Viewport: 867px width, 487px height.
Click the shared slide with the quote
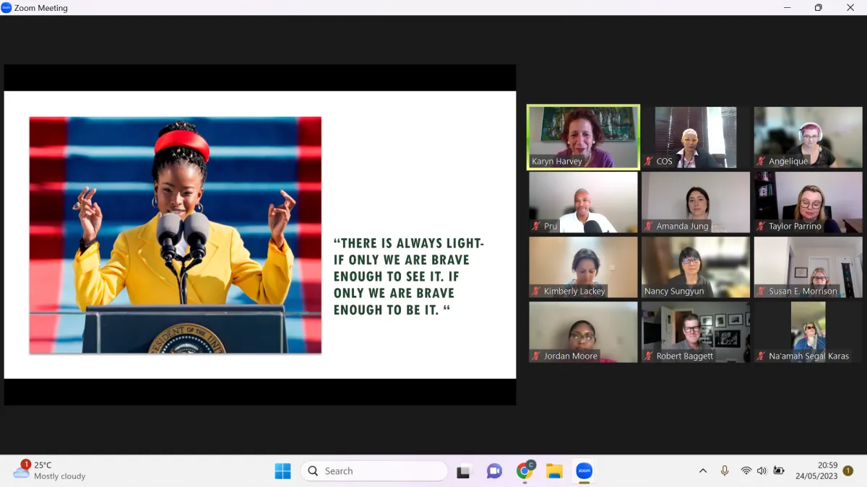point(260,234)
